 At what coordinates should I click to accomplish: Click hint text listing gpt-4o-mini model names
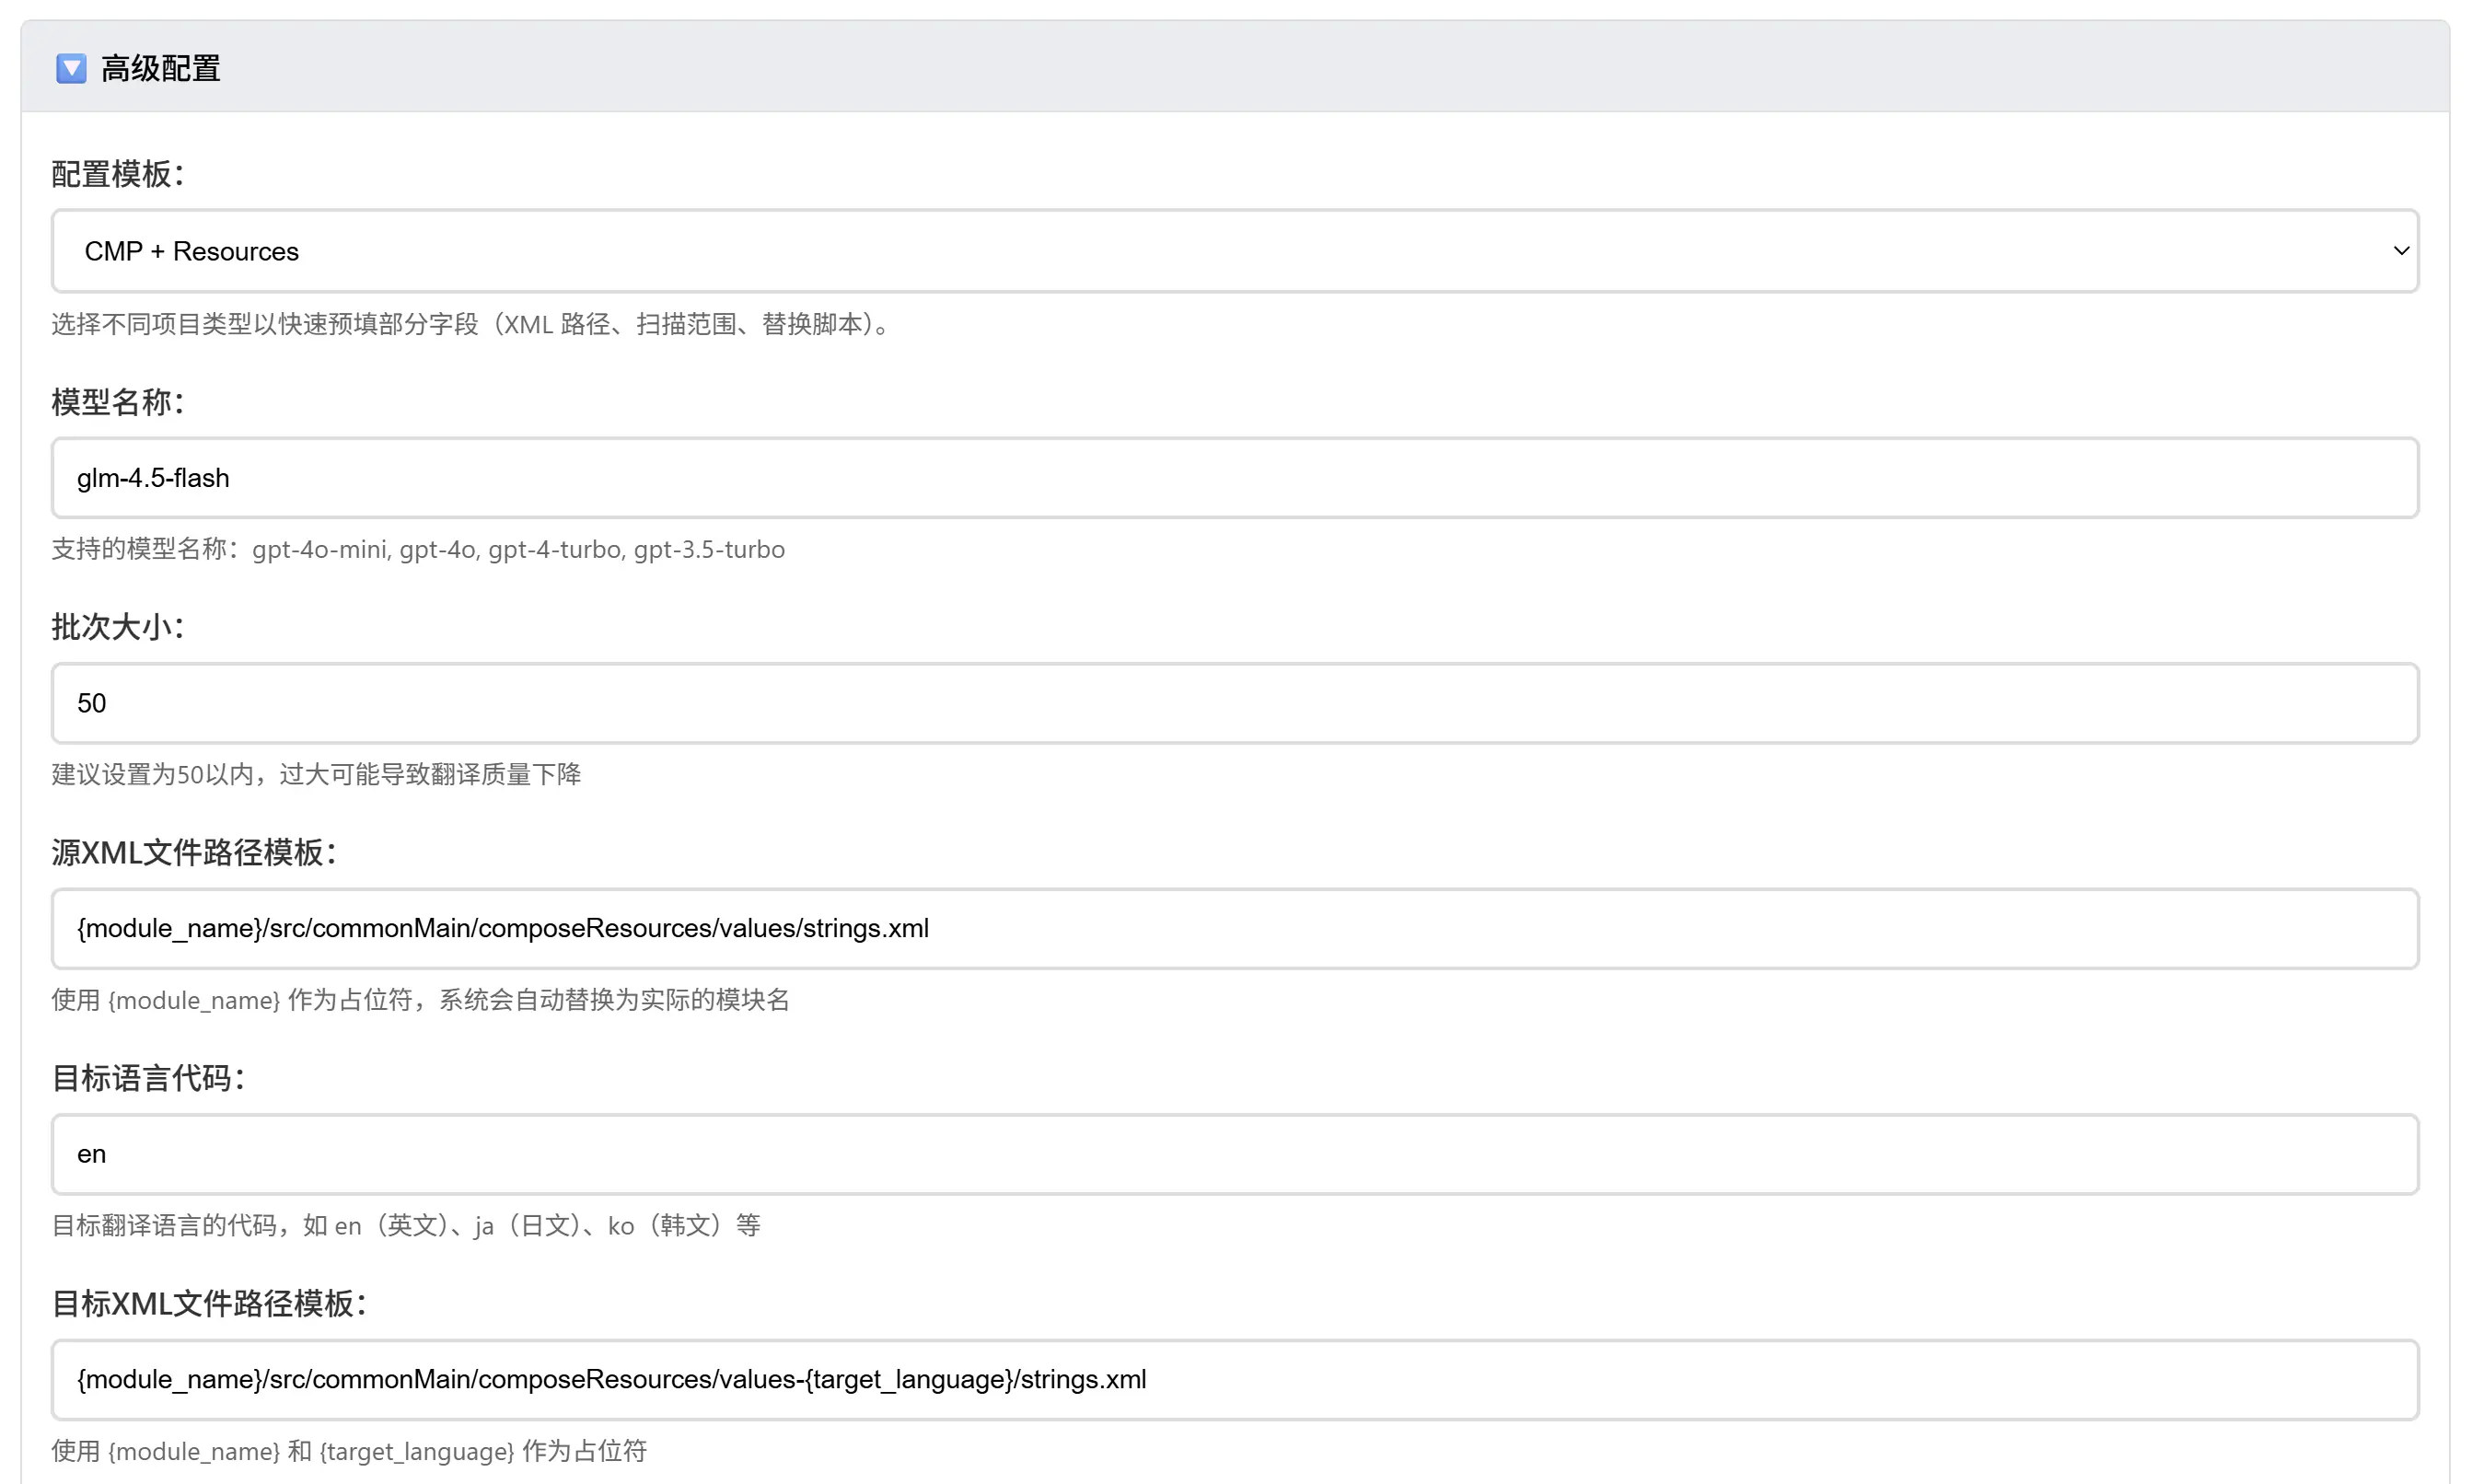[x=418, y=550]
